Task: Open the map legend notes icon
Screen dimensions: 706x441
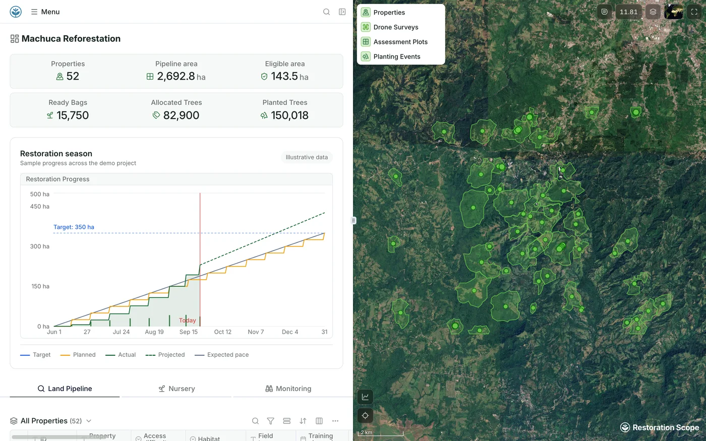Action: tap(604, 12)
